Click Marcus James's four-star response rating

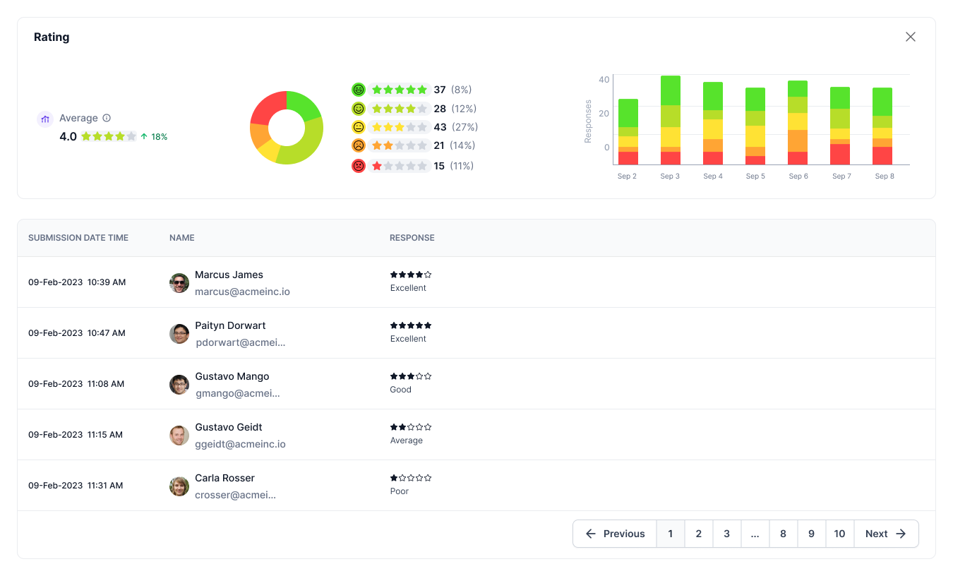tap(411, 275)
